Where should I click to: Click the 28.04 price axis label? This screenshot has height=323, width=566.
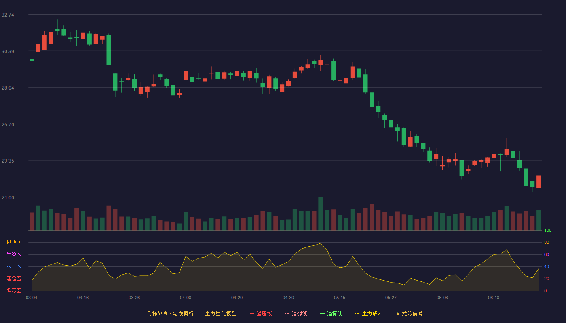click(x=8, y=88)
